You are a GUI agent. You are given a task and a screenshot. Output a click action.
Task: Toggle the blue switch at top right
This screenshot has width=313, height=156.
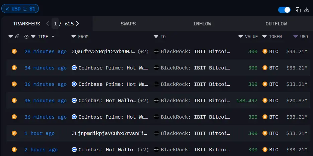tap(284, 10)
